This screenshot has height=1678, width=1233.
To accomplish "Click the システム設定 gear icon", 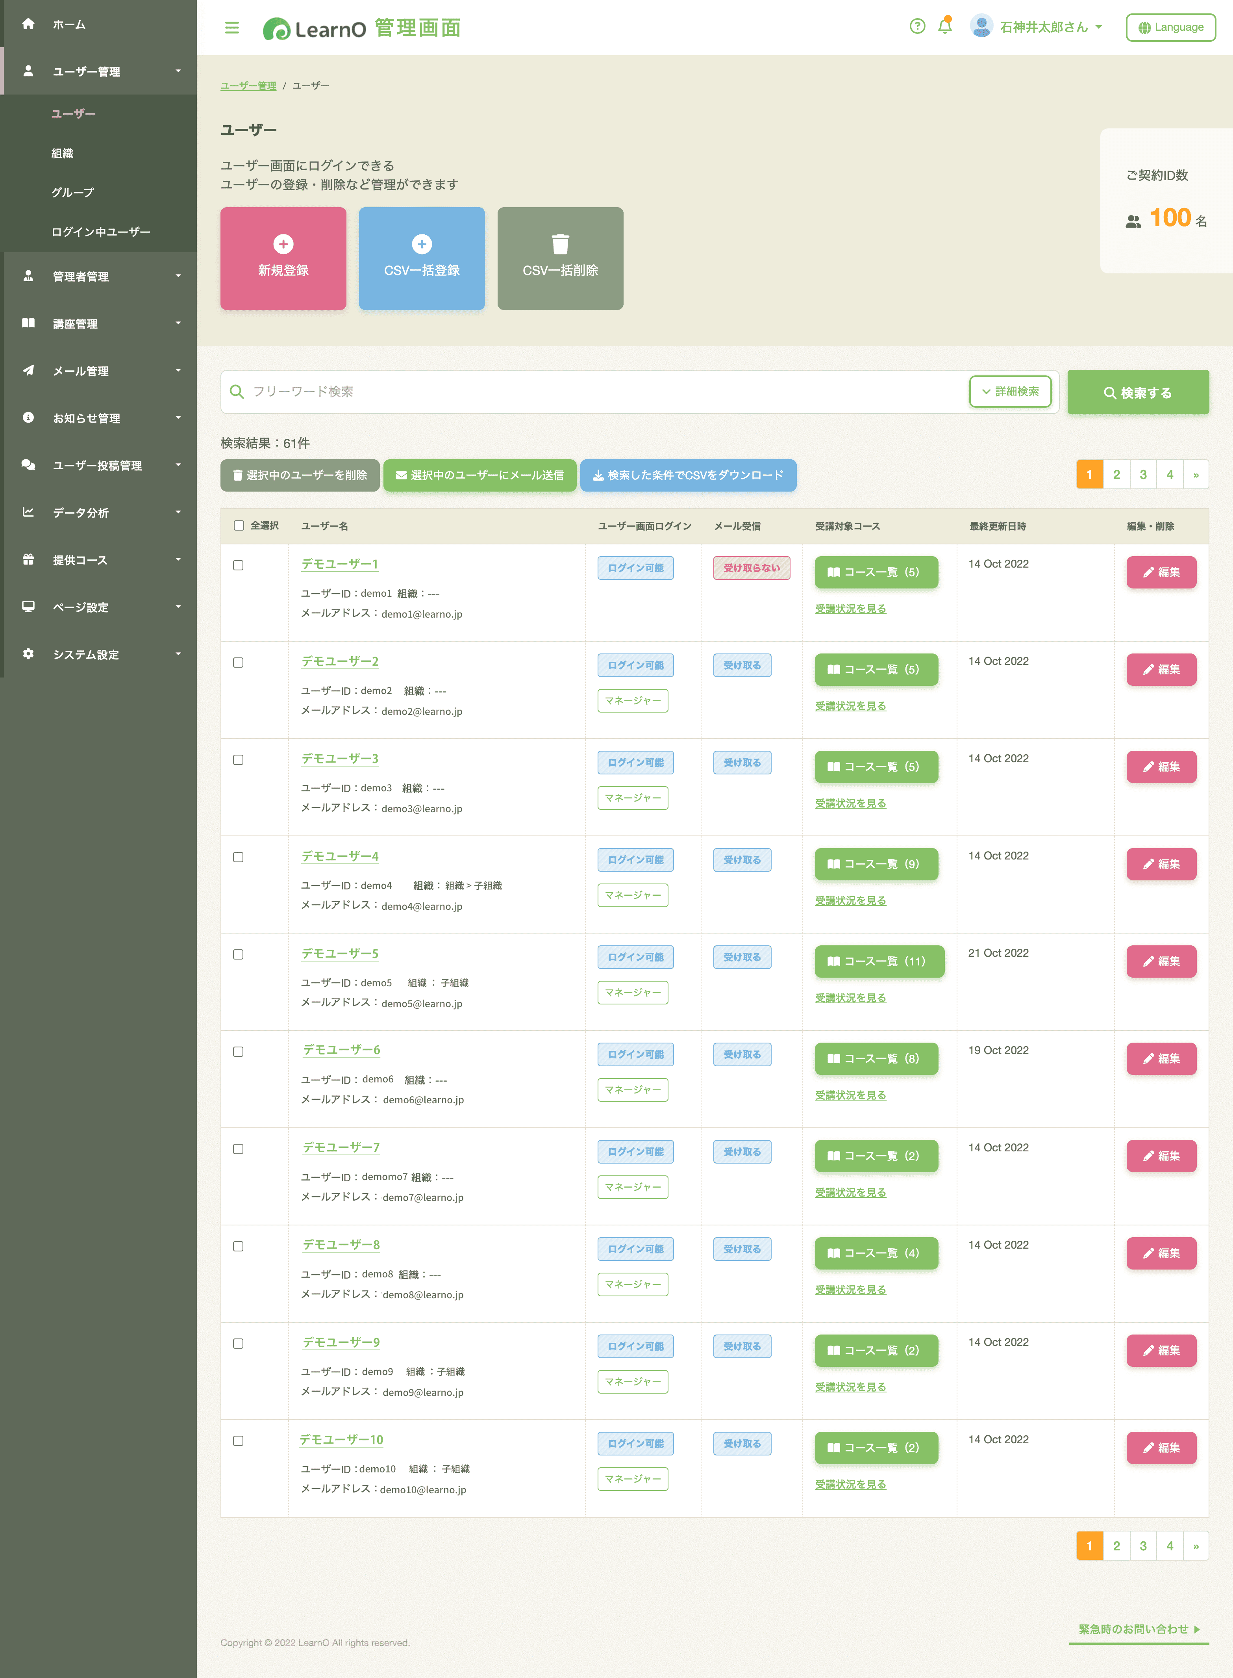I will pos(28,653).
